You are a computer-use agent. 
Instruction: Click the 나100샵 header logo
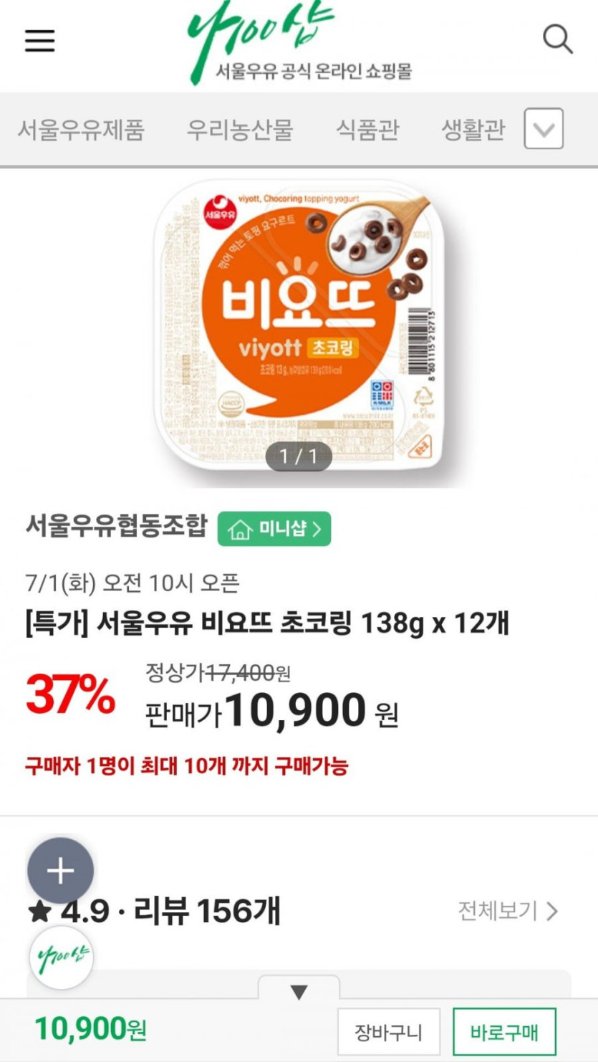(299, 42)
